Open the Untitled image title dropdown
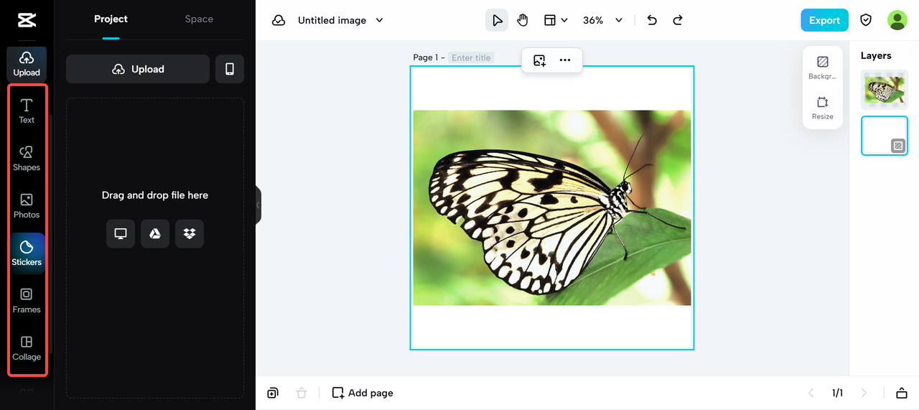919x410 pixels. pos(340,20)
